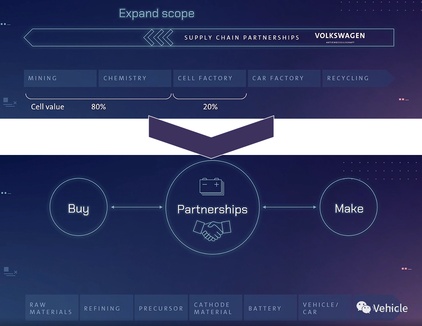Select the Recycling stage block
Image resolution: width=422 pixels, height=326 pixels.
click(354, 78)
